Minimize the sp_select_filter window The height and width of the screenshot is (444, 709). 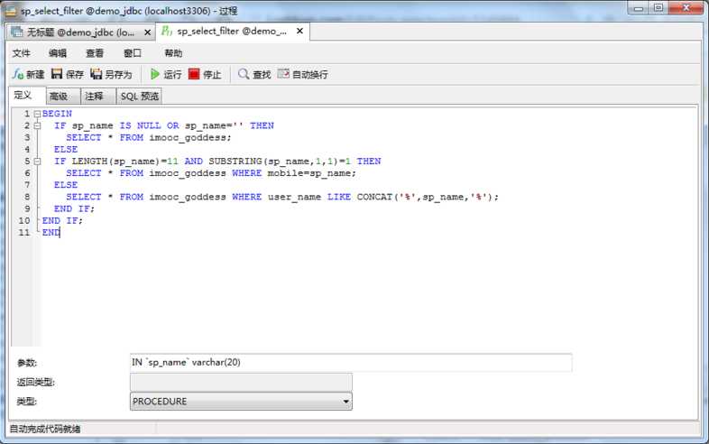point(639,8)
